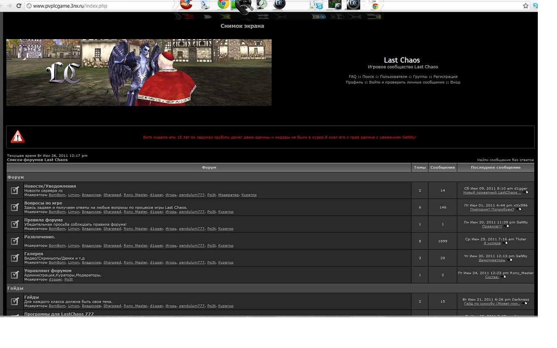Click the forum status icon beside Вопросы по игре

click(x=15, y=207)
